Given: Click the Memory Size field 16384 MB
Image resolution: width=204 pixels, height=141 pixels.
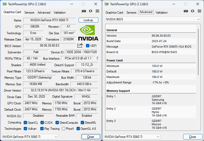Looking at the screenshot, I should coord(35,84).
